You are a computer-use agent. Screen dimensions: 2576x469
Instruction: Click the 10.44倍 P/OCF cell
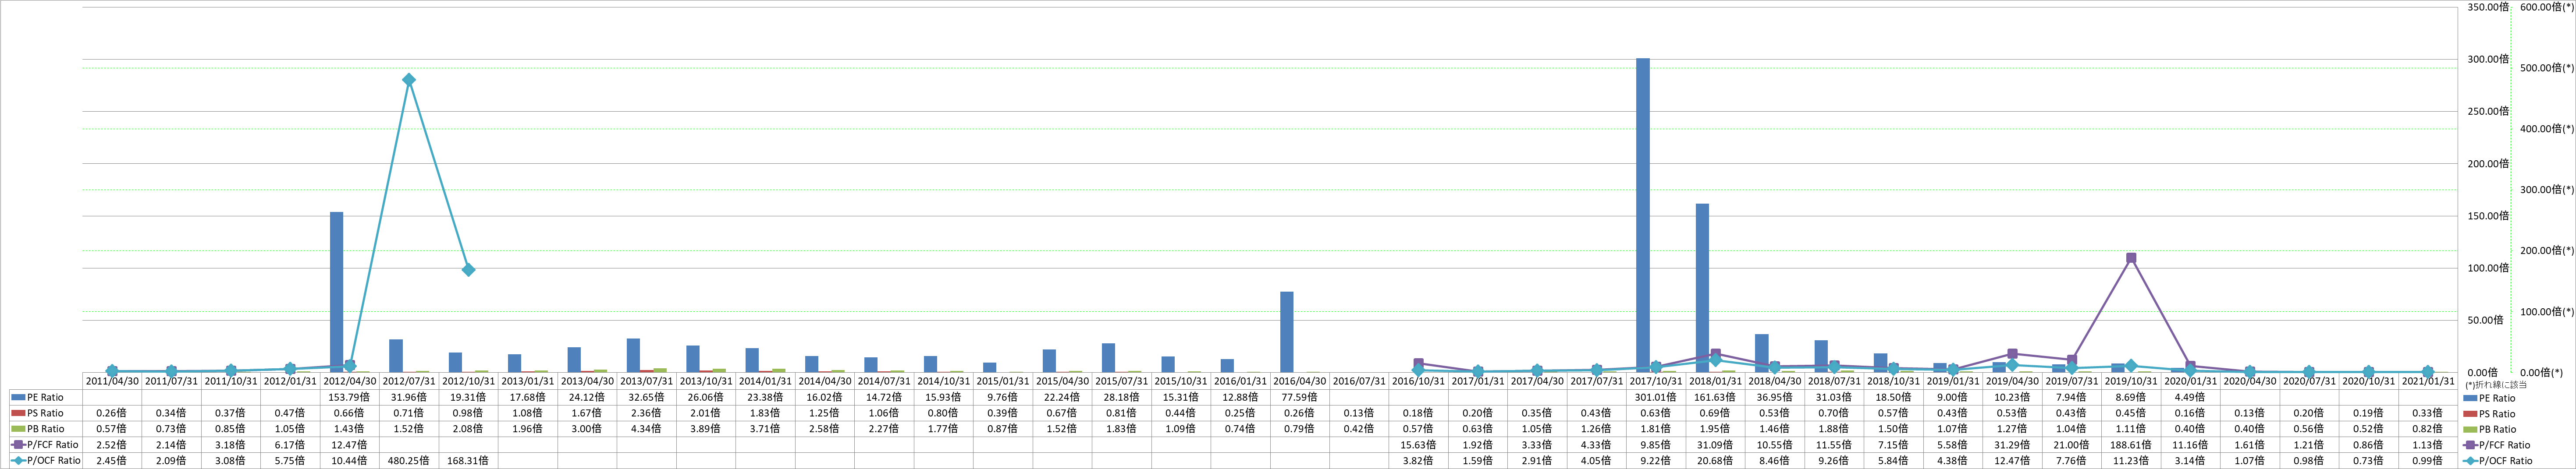tap(350, 461)
